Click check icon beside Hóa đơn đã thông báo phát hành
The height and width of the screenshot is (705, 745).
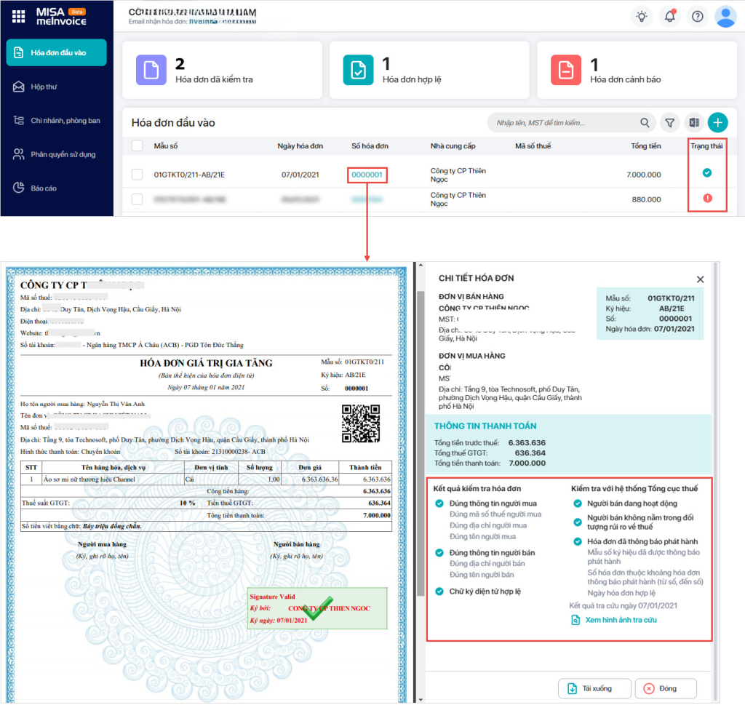click(577, 541)
